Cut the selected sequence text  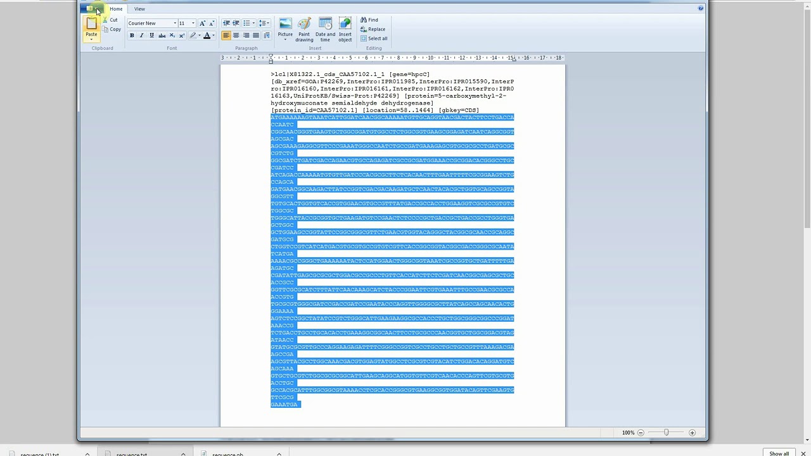(x=111, y=20)
